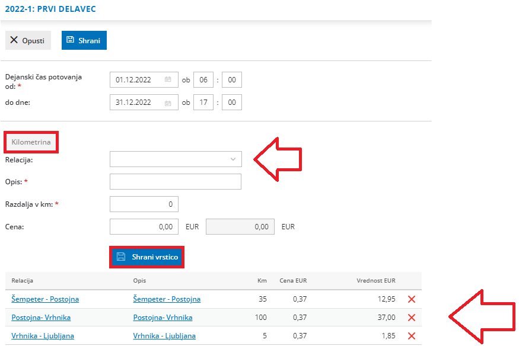
Task: Click the blue Shrani button
Action: tap(84, 40)
